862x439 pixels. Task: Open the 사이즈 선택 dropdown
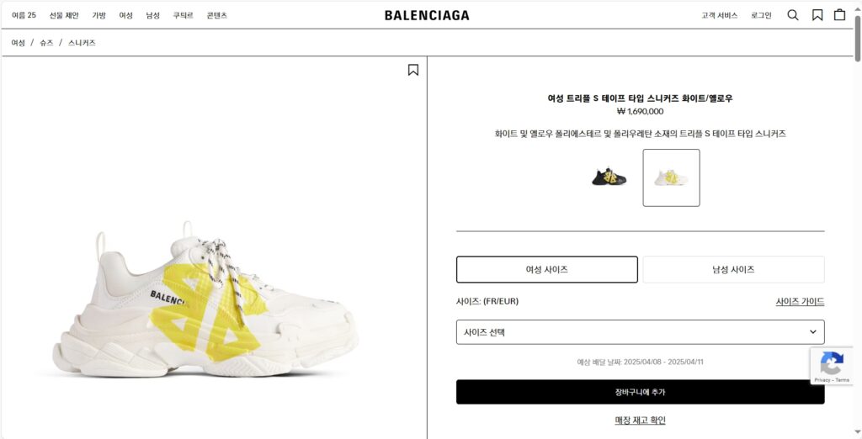(x=640, y=332)
